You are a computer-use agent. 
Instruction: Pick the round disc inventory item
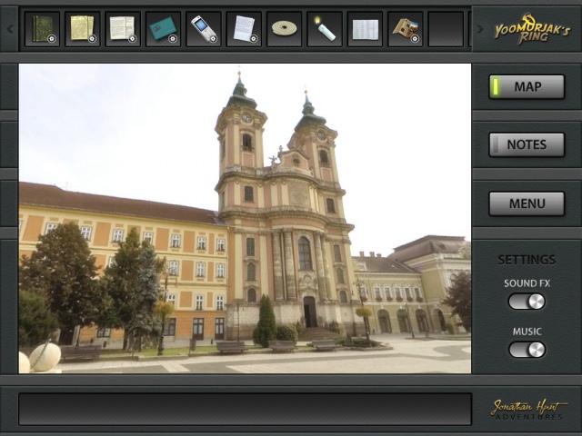coord(284,29)
